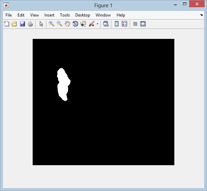Open the Edit menu
Viewport: 207px width, 191px height.
coord(21,15)
